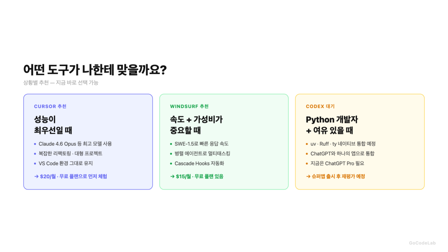The height and width of the screenshot is (252, 448).
Task: Click the "Claude 4.6 Opus" bullet item
Action: (75, 143)
